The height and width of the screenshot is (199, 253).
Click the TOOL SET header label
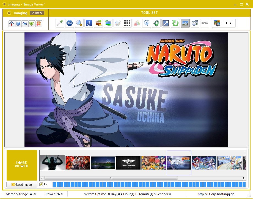(x=149, y=13)
